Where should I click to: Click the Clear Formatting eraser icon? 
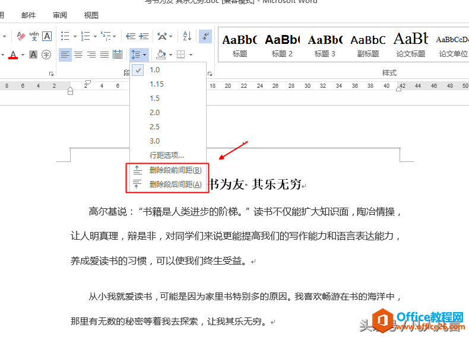21,36
